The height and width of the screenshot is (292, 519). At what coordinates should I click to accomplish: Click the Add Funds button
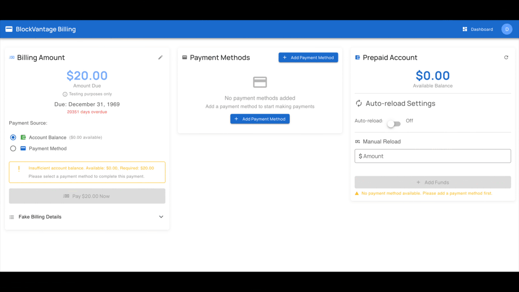[432, 182]
